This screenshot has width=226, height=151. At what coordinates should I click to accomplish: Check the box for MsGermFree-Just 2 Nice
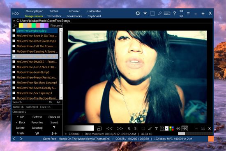click(14, 67)
